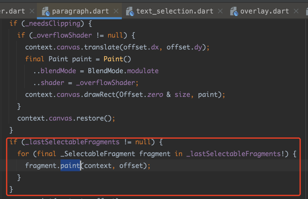Click the restore method call
308x199 pixels.
click(x=92, y=118)
